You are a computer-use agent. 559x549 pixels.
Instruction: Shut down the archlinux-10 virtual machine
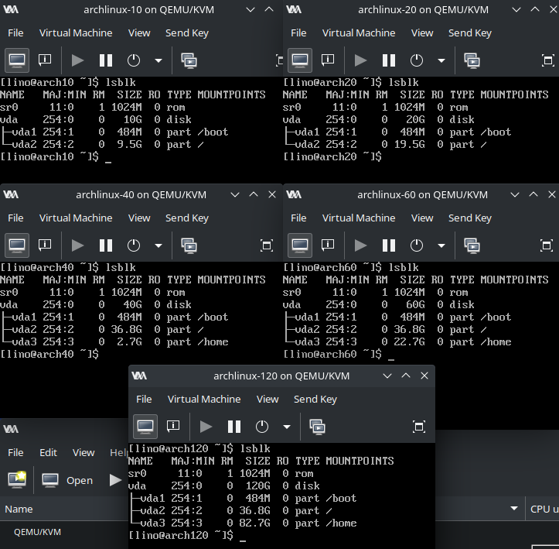tap(134, 60)
